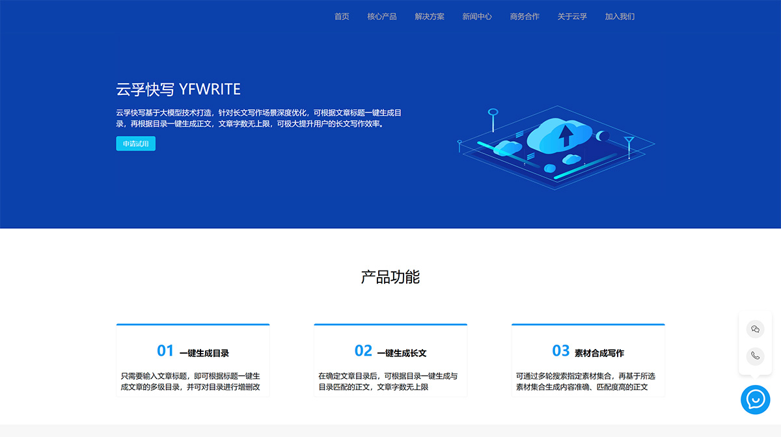Select the 一键生成目录 feature card
Screen dimensions: 781x437
[x=193, y=359]
